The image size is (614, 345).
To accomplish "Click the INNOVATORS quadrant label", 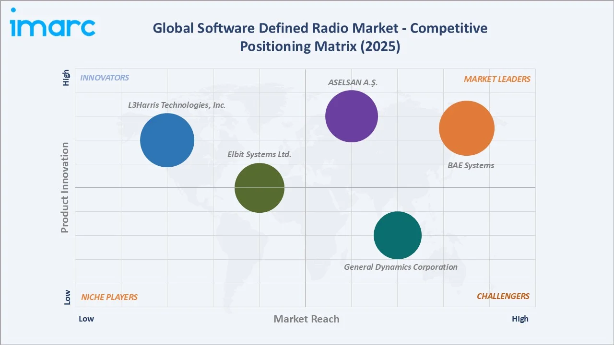I will click(x=105, y=78).
